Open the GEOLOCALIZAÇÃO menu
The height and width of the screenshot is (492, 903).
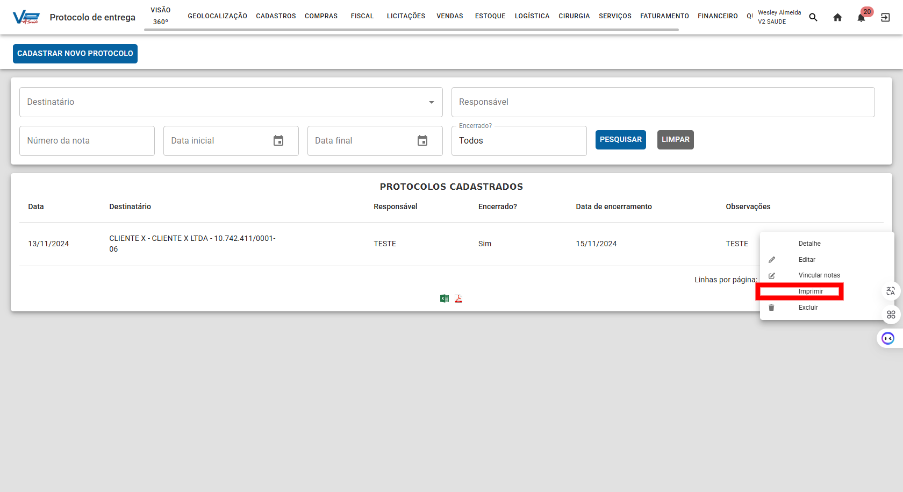218,16
